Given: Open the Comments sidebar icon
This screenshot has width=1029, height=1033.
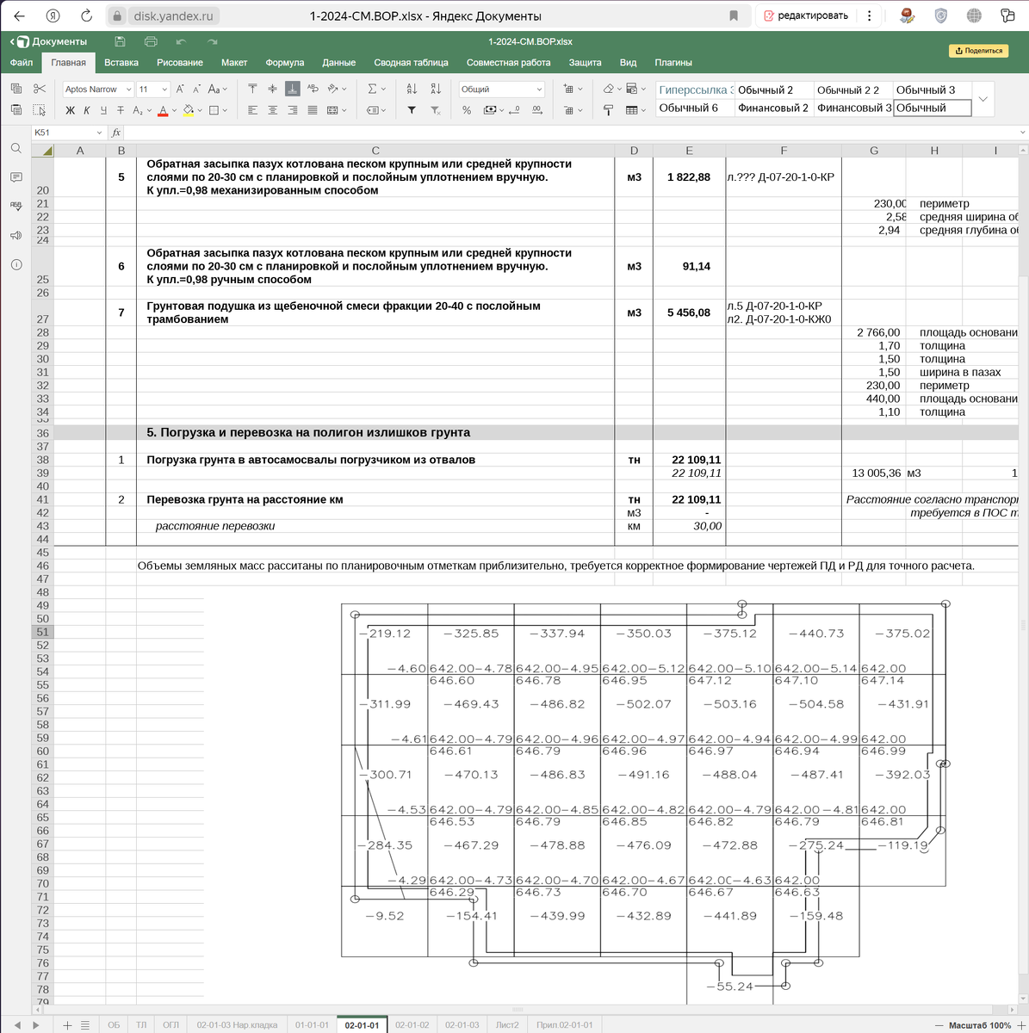Looking at the screenshot, I should click(15, 177).
